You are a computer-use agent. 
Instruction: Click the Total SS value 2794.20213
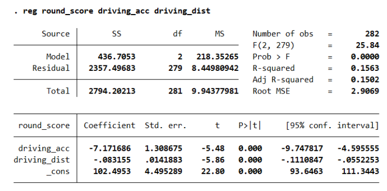(x=112, y=91)
